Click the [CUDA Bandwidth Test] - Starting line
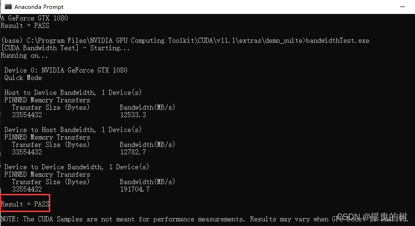415x226 pixels. 66,48
